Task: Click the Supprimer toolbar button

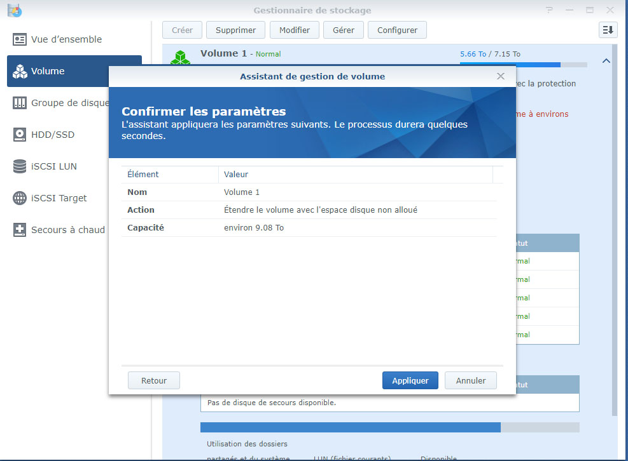Action: pos(235,30)
